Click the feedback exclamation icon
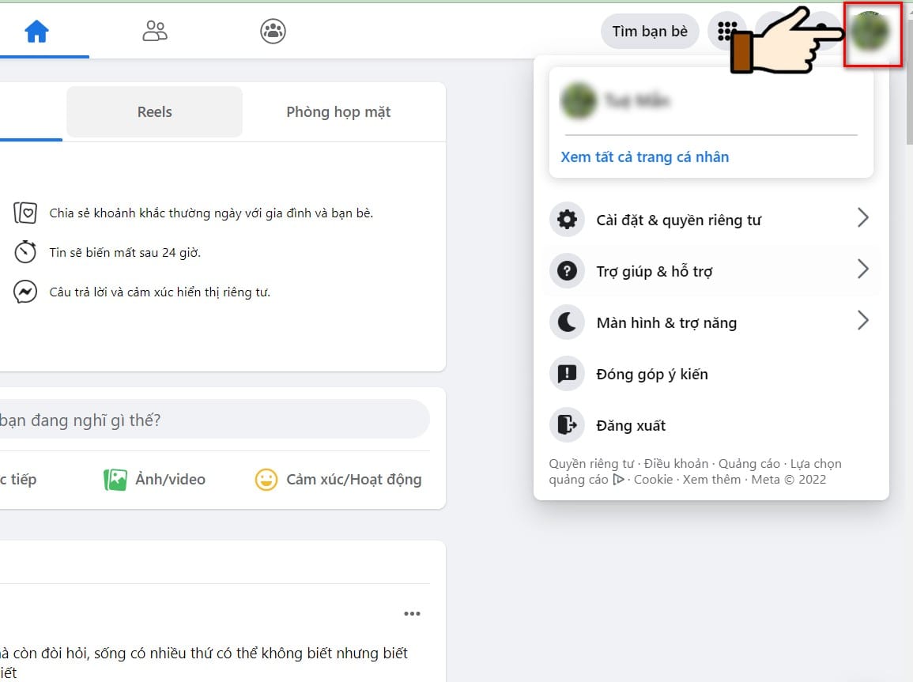 (x=567, y=373)
